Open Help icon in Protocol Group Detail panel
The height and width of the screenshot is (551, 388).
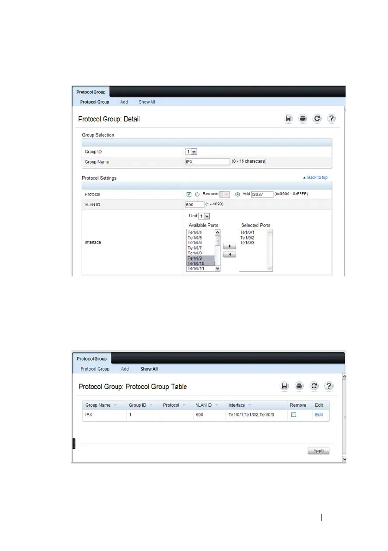(331, 119)
